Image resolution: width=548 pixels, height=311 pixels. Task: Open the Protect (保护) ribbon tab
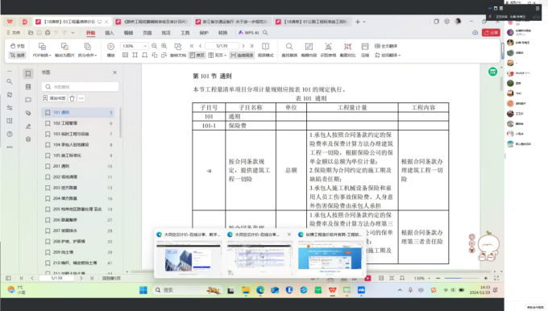204,33
